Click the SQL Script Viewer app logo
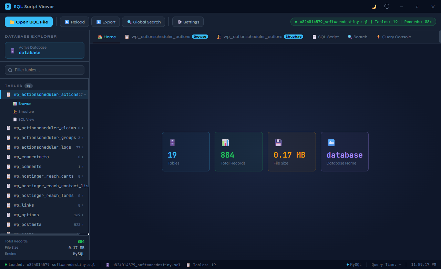Image resolution: width=441 pixels, height=269 pixels. tap(8, 7)
